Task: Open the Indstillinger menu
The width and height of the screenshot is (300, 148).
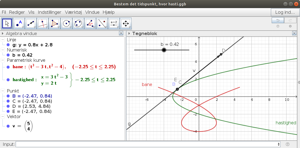Action: click(50, 12)
